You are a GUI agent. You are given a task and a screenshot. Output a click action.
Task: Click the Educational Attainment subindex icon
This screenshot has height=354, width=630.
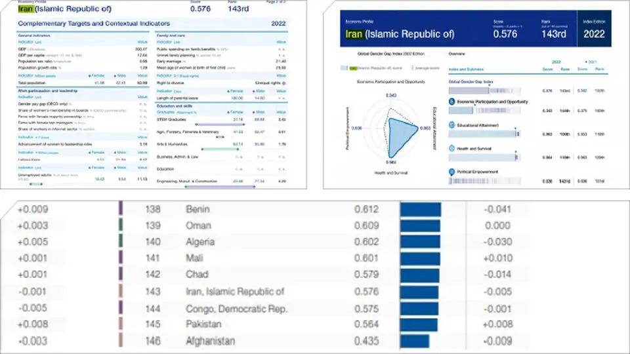(451, 125)
